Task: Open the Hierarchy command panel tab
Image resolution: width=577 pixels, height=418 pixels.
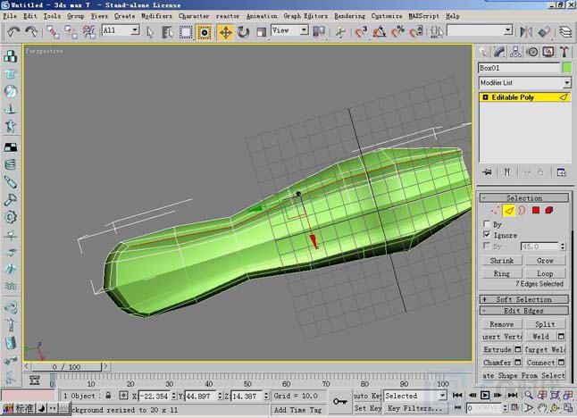Action: tap(515, 52)
